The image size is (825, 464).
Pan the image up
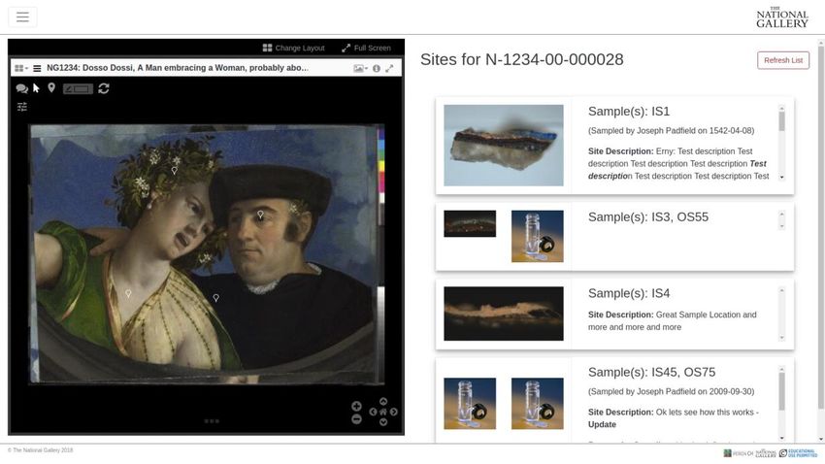[x=383, y=402]
